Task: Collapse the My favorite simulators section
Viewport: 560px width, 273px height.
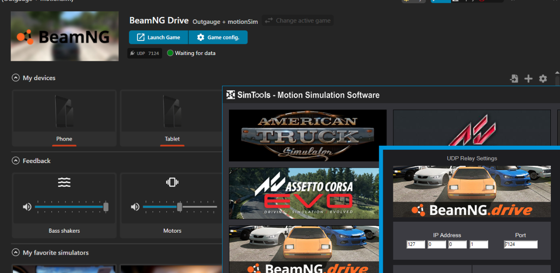Action: tap(16, 252)
